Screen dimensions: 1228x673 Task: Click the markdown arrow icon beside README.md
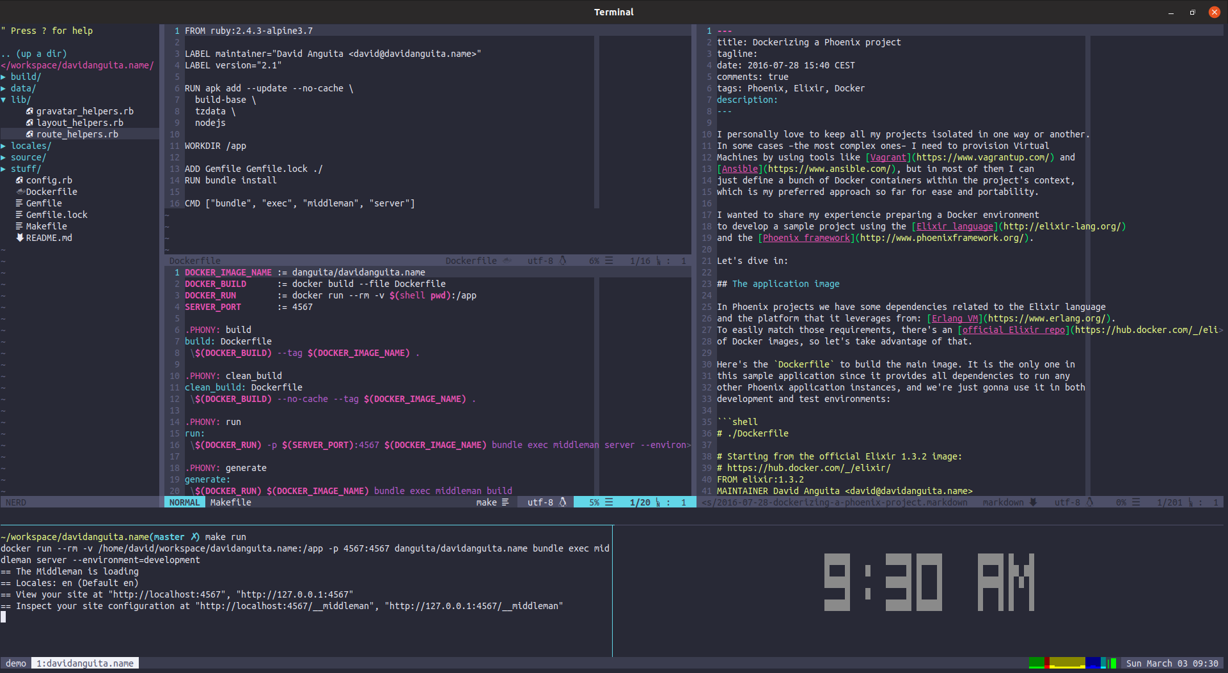19,238
